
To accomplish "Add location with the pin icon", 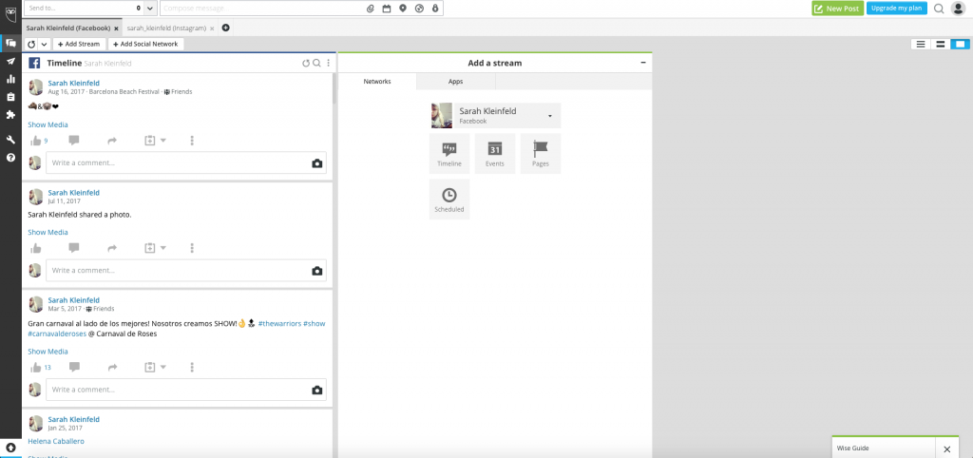I will 403,9.
